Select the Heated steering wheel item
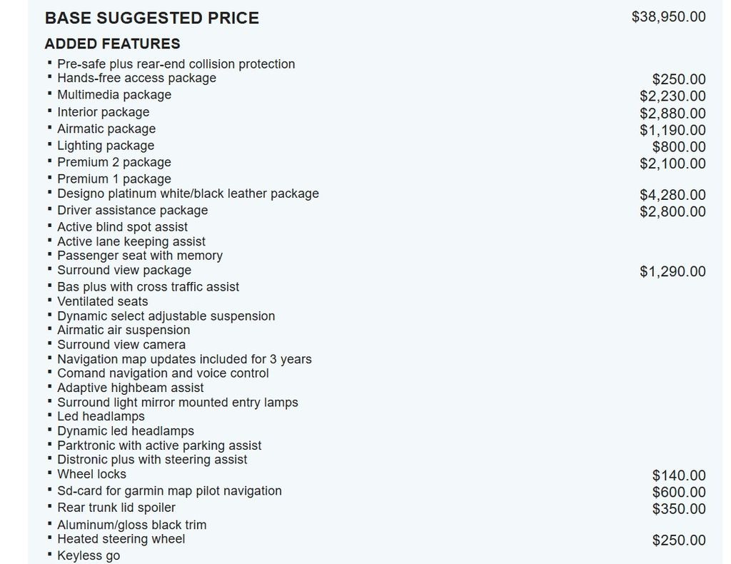The image size is (731, 564). (121, 539)
